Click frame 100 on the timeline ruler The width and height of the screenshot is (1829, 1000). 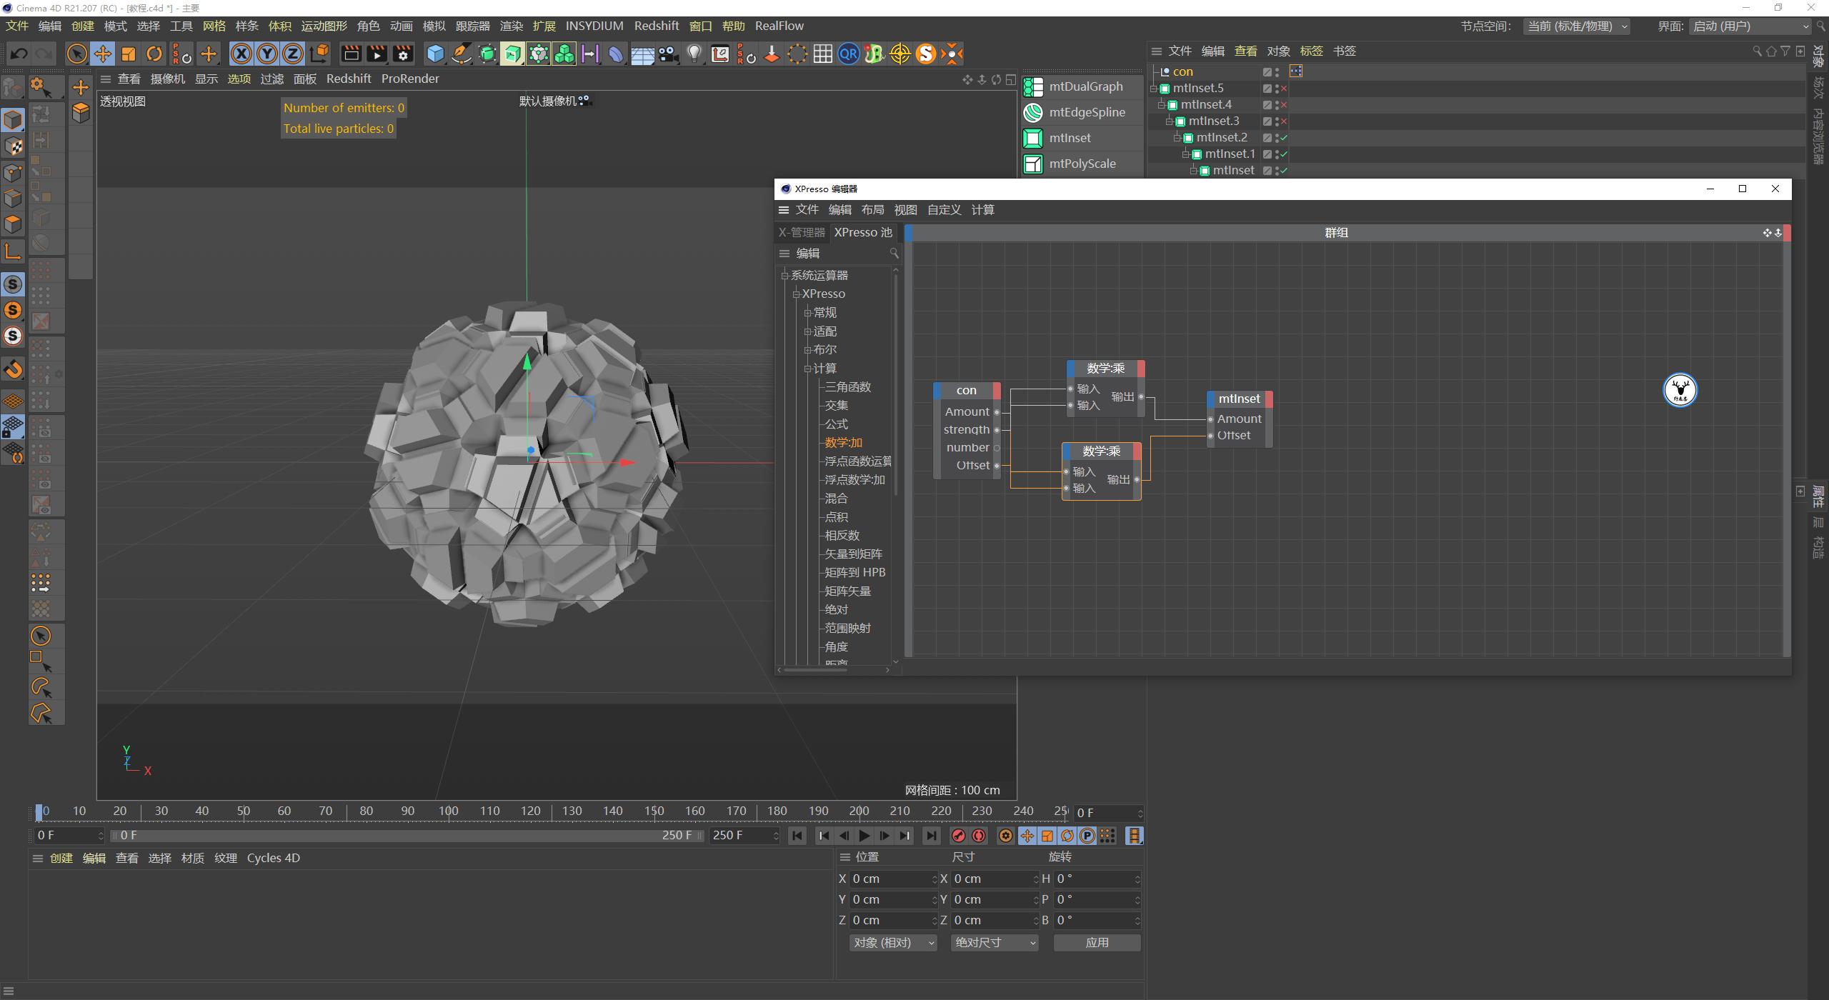448,811
